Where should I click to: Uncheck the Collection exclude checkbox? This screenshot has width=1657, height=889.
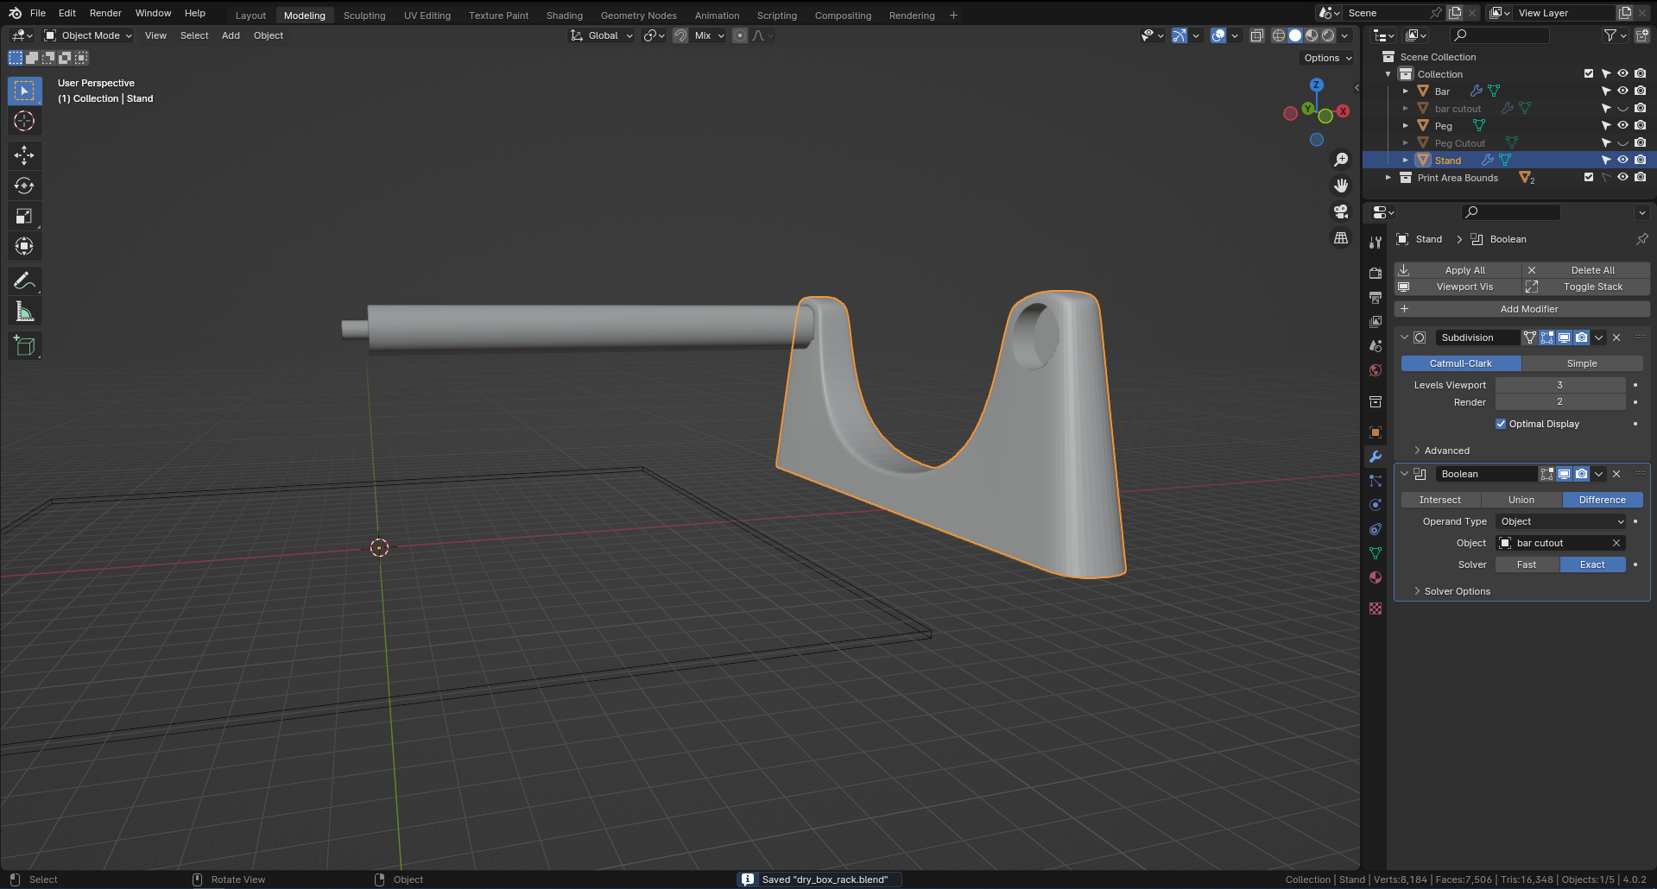click(1589, 73)
